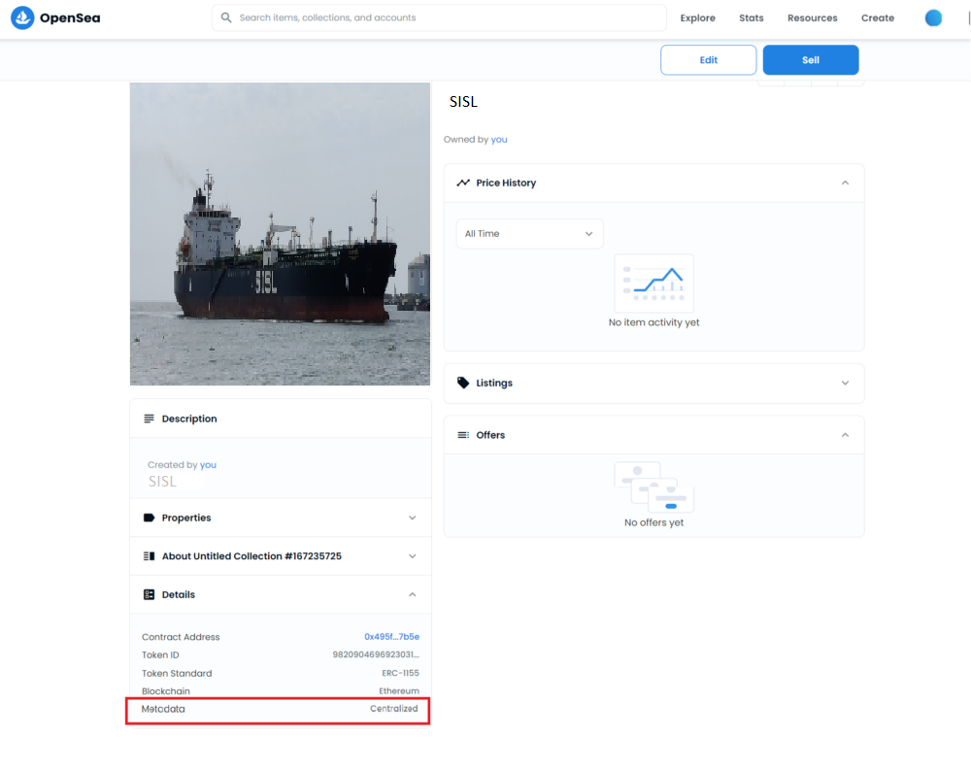
Task: Expand the Listings section
Action: (845, 383)
